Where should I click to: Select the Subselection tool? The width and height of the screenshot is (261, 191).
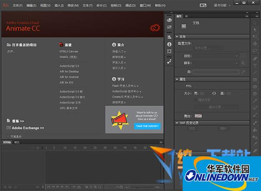[x=255, y=30]
